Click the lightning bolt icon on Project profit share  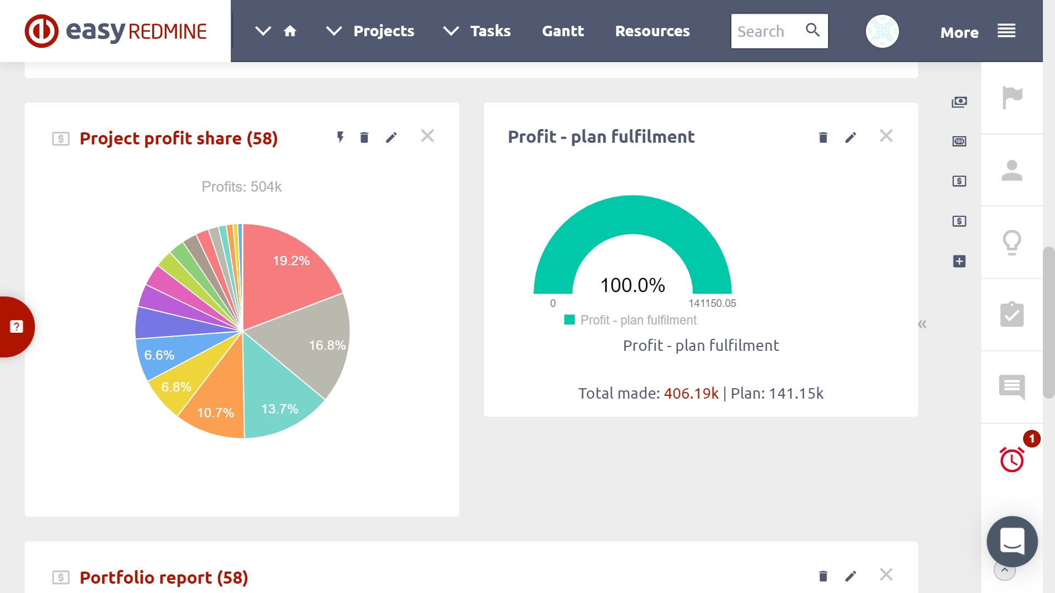(x=340, y=137)
